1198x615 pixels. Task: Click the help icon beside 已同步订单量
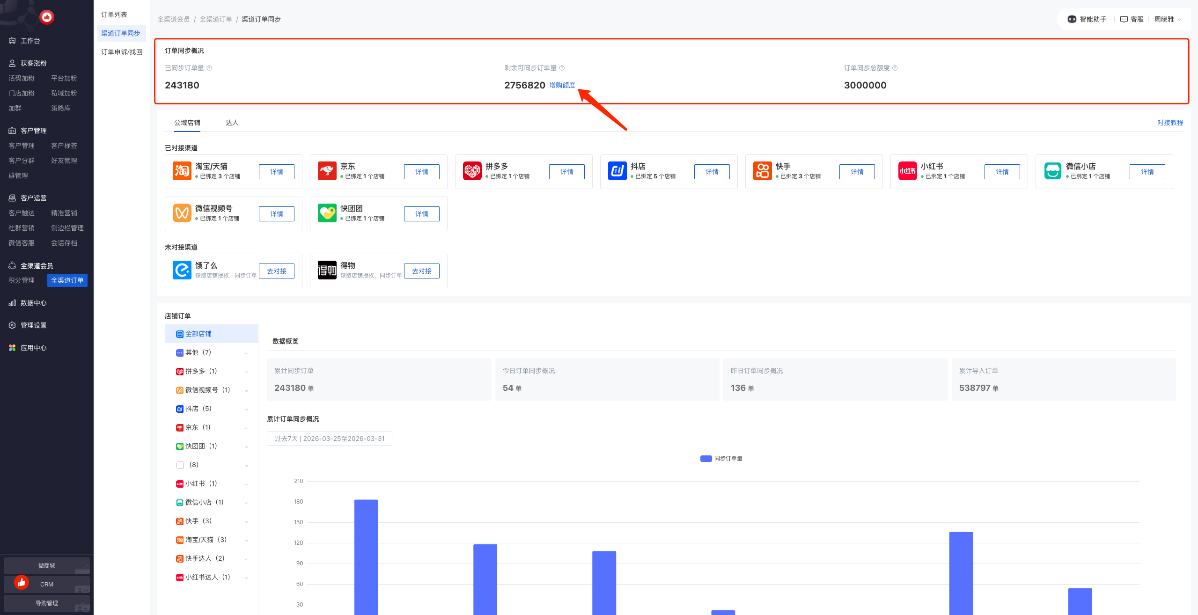pos(209,68)
